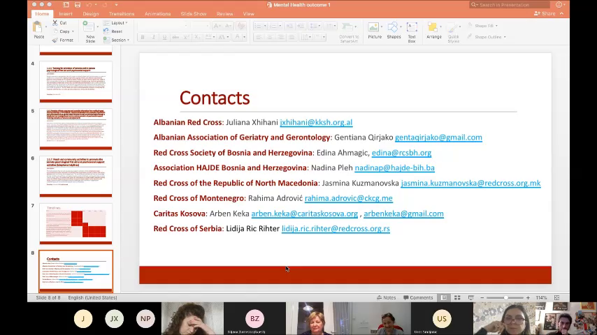
Task: Click the Copy icon
Action: (56, 31)
